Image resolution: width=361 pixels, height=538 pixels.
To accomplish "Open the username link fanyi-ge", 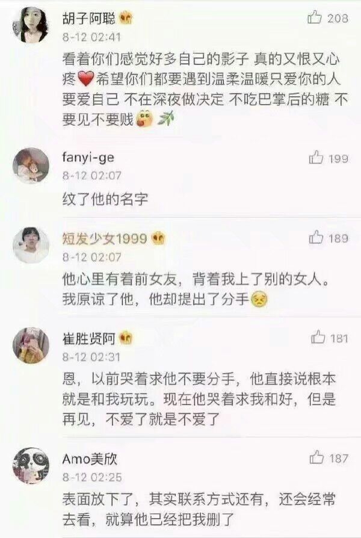I will pyautogui.click(x=88, y=158).
